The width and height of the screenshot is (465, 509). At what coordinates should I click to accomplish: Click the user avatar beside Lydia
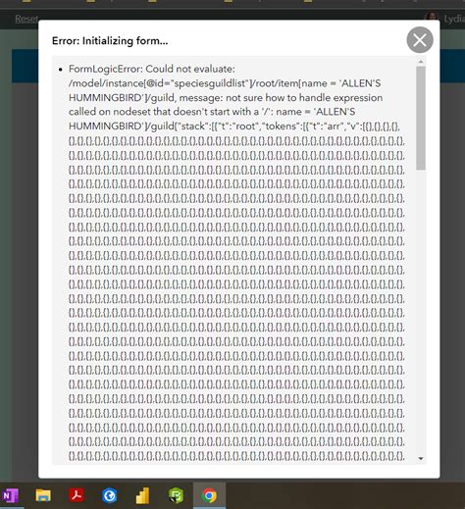[x=432, y=16]
